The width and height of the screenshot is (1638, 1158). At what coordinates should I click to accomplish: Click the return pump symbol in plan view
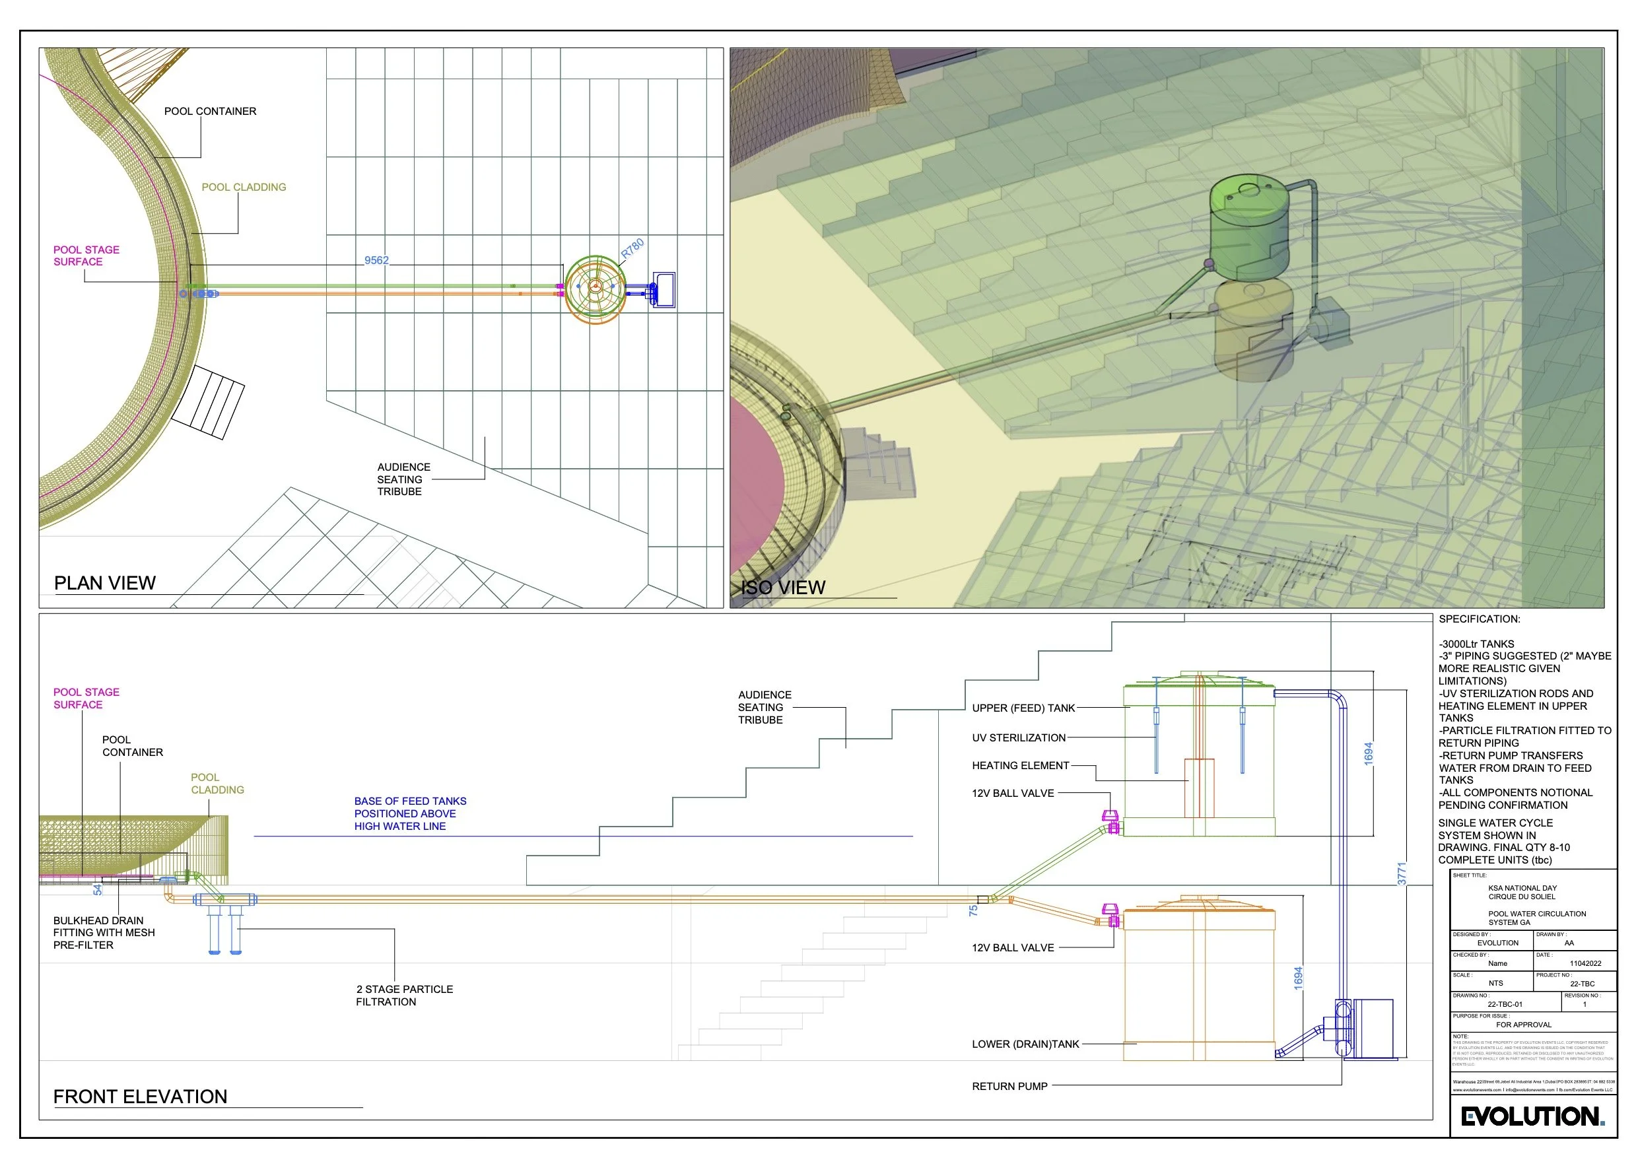tap(664, 289)
